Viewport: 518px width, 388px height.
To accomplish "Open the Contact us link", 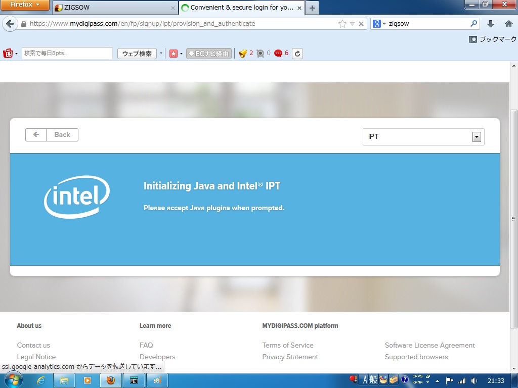I will click(x=33, y=345).
